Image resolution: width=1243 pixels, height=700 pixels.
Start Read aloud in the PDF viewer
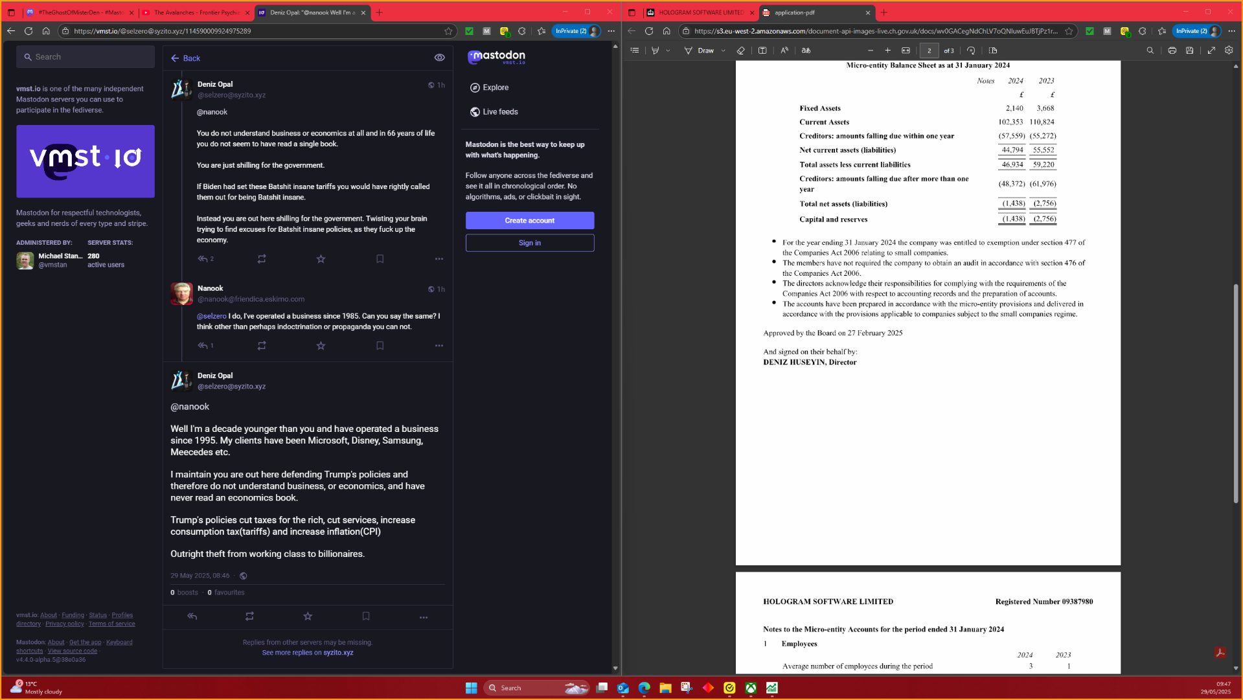pos(784,51)
